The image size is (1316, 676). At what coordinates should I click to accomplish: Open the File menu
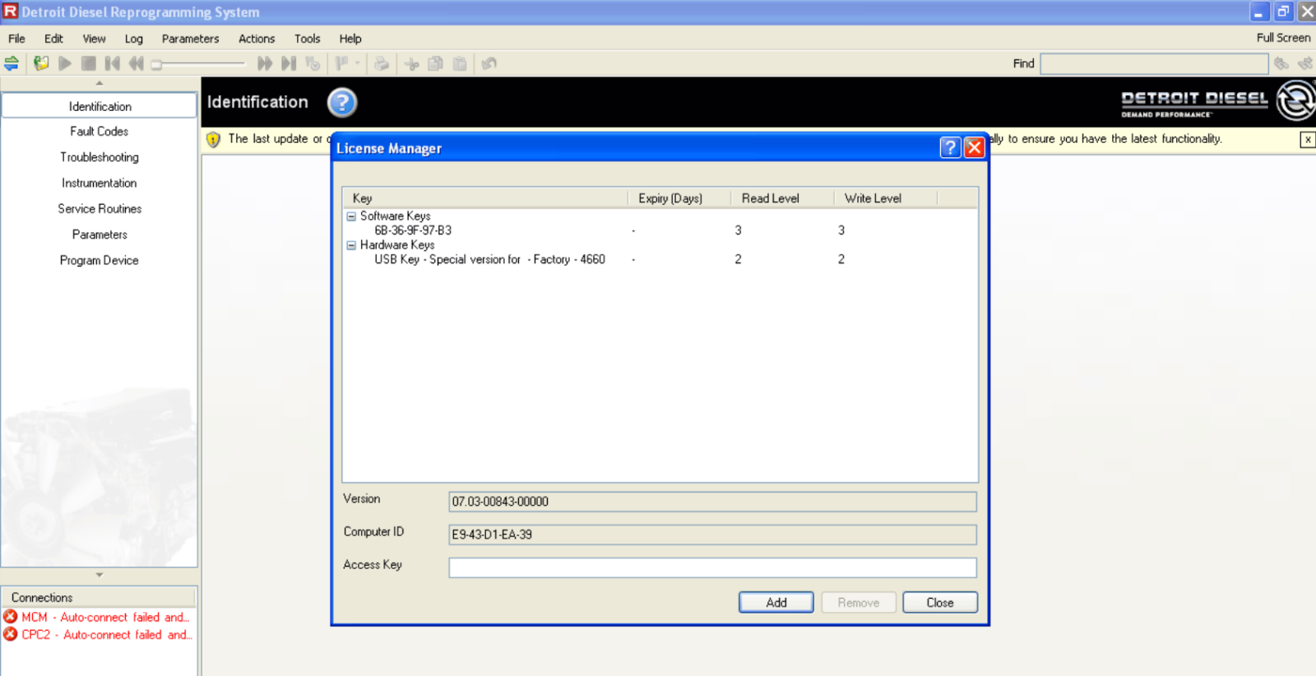pyautogui.click(x=16, y=39)
